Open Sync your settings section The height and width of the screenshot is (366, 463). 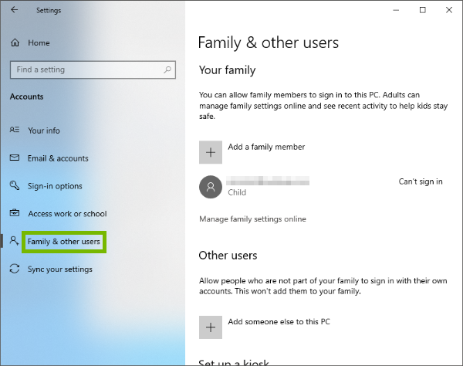coord(60,269)
